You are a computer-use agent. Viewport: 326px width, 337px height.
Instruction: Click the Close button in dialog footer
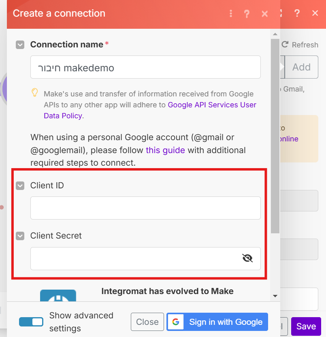tap(147, 322)
